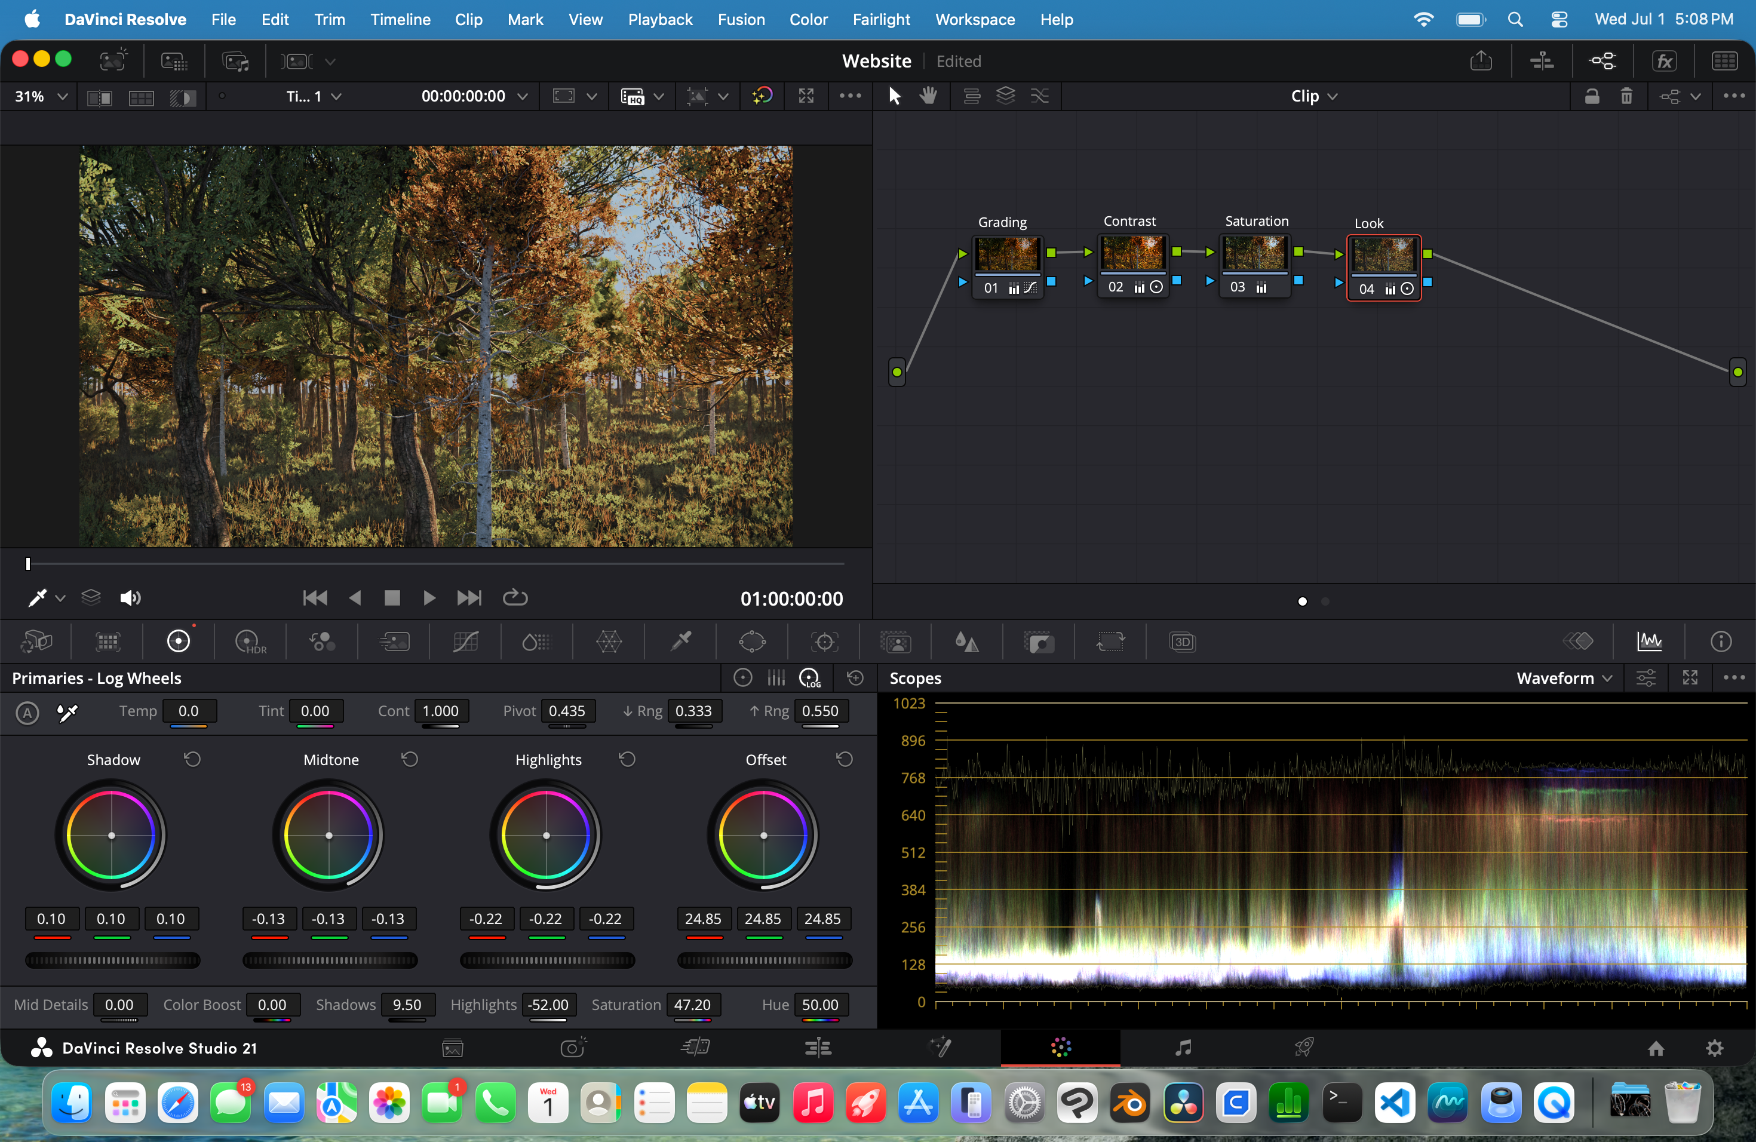Open the Curves palette
1756x1142 pixels.
465,642
